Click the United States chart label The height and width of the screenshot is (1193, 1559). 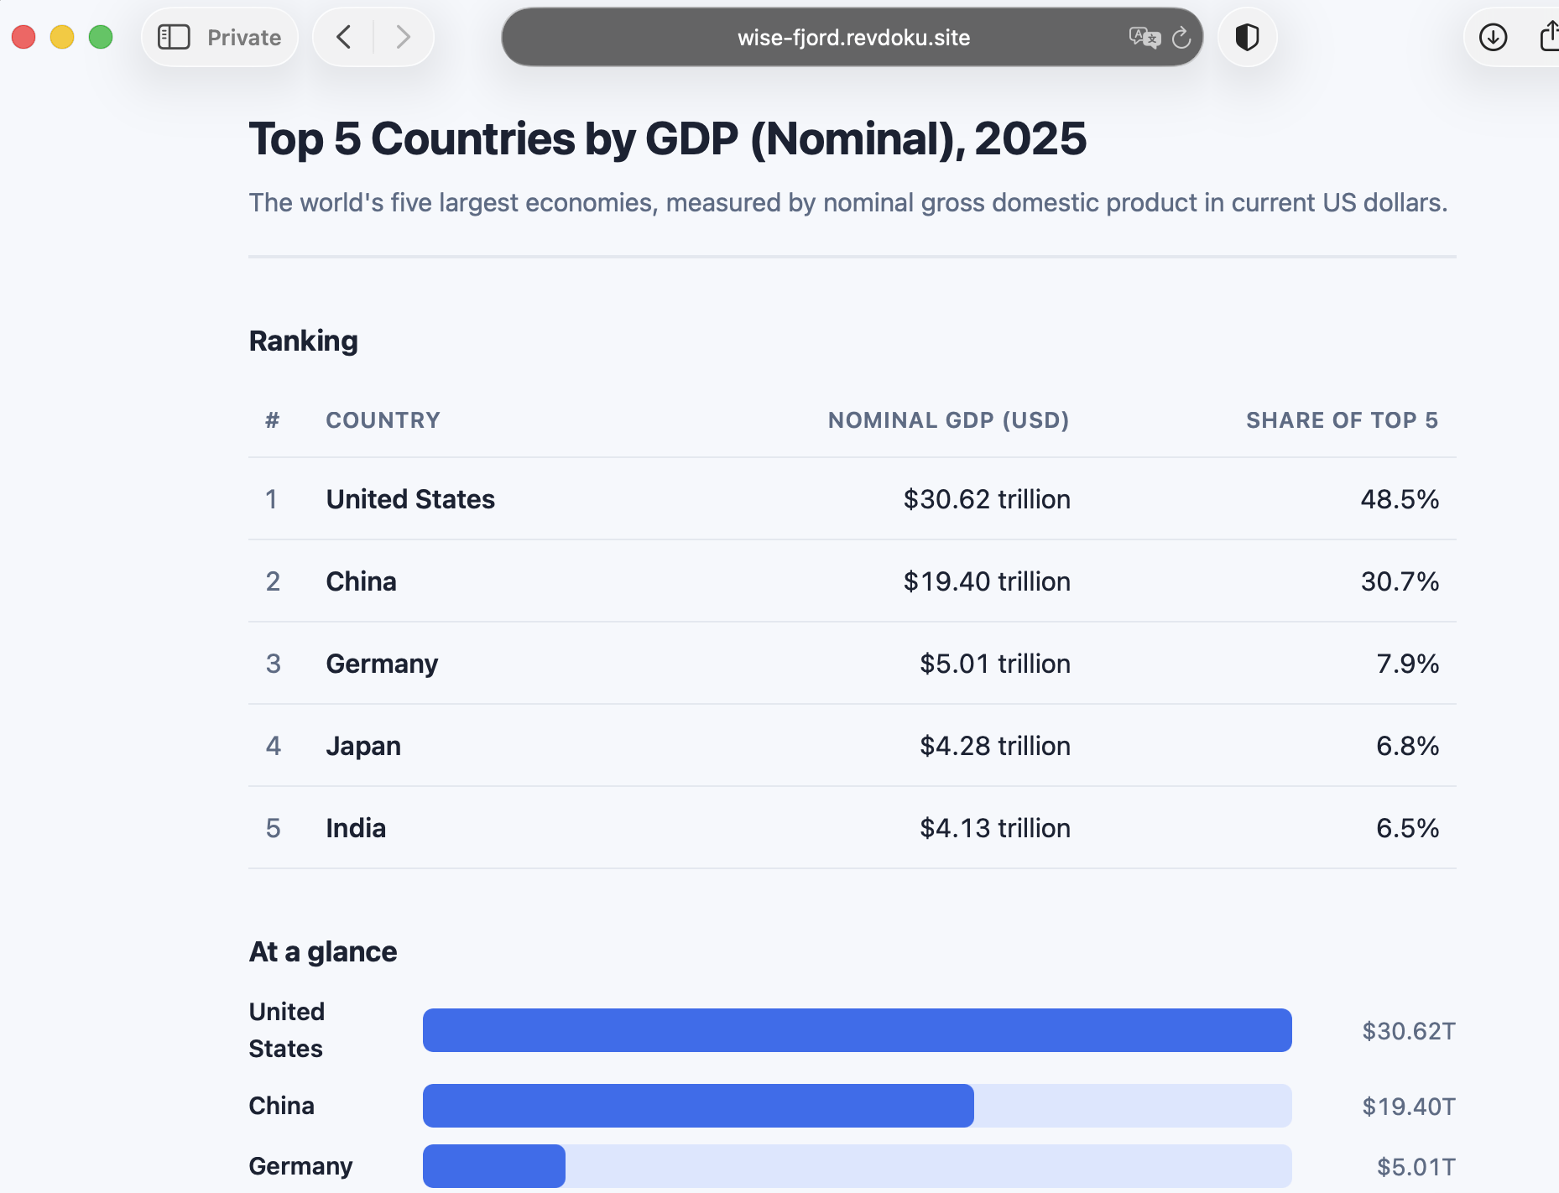[287, 1030]
